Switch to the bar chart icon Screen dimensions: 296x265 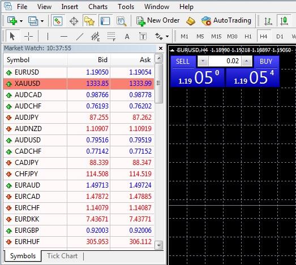(268, 21)
